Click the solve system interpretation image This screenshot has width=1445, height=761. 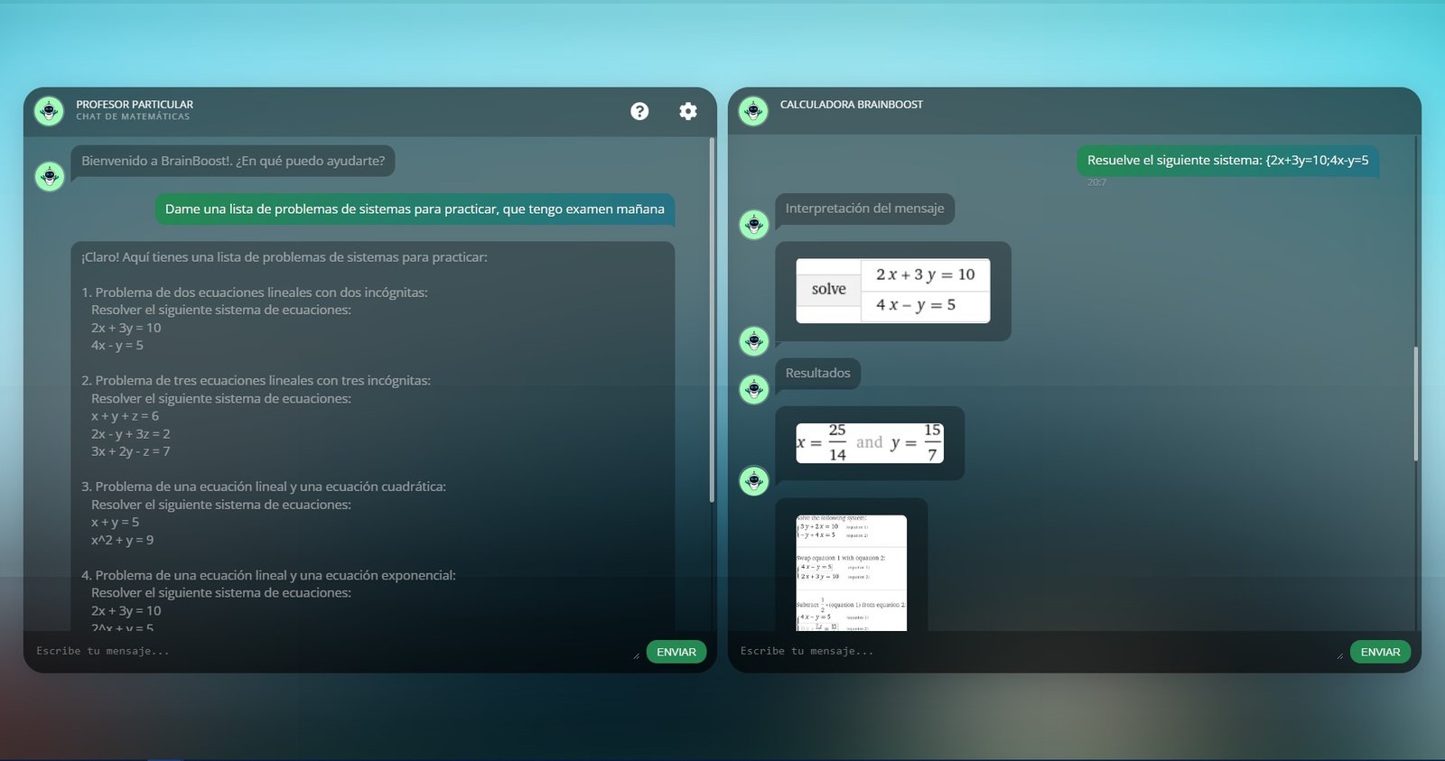point(892,291)
